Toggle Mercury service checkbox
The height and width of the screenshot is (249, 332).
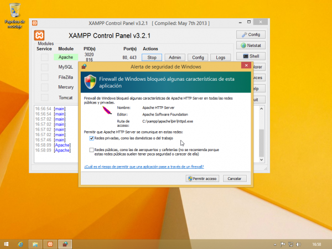point(45,87)
